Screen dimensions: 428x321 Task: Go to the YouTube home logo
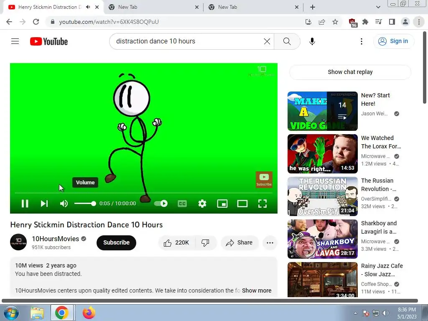pos(49,41)
